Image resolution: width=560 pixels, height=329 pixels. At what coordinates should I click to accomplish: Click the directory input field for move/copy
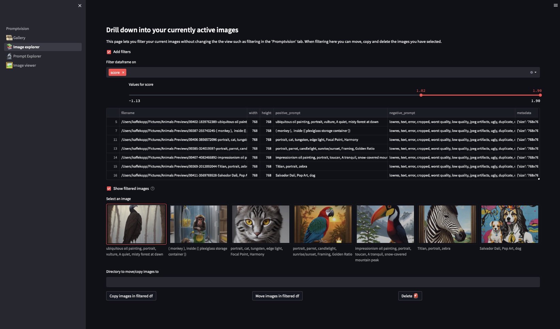point(323,282)
